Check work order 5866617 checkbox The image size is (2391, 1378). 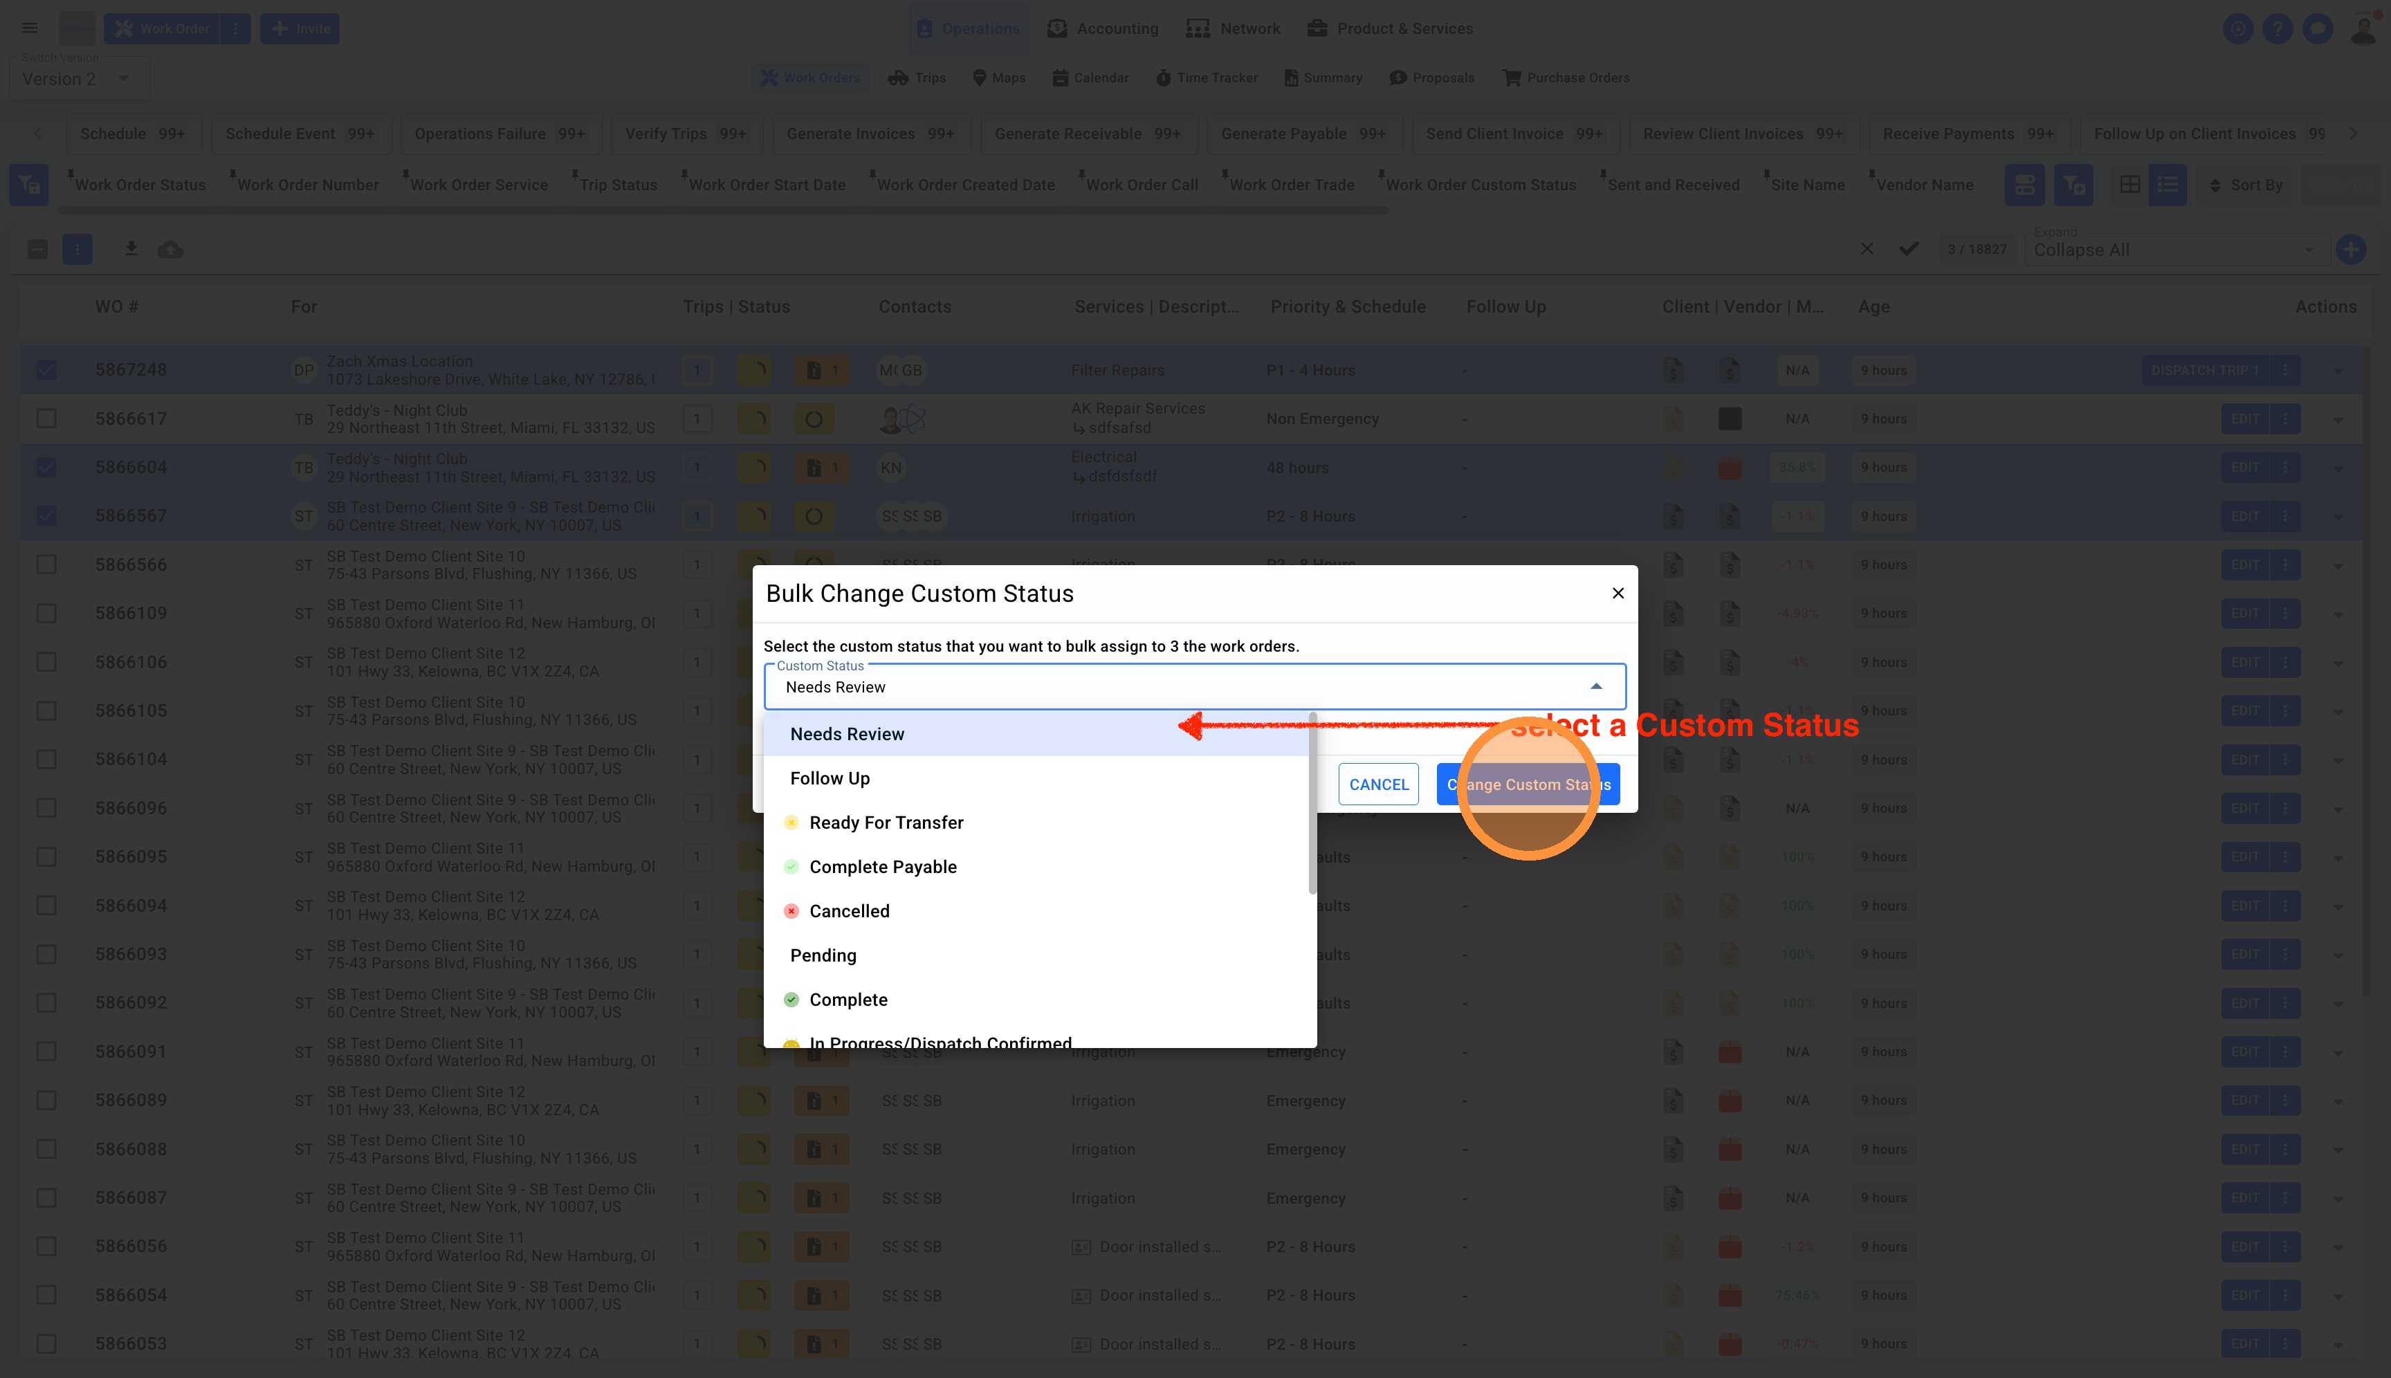[46, 419]
